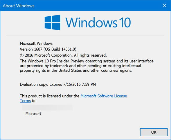
Task: Click the "Microsoft Windows" text line
Action: pyautogui.click(x=36, y=43)
